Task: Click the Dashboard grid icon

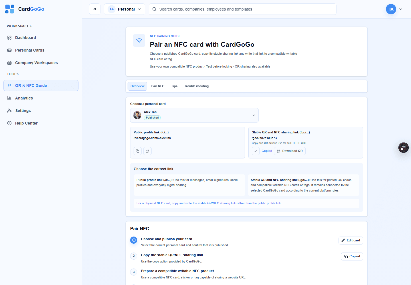Action: click(x=9, y=38)
